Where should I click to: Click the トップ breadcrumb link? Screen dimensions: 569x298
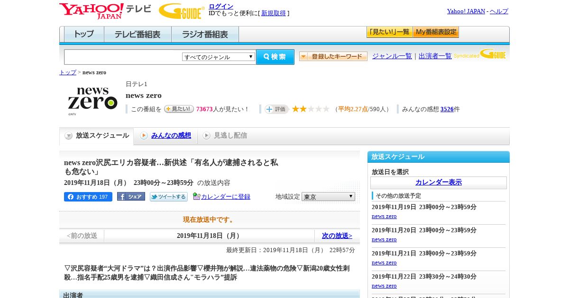68,72
